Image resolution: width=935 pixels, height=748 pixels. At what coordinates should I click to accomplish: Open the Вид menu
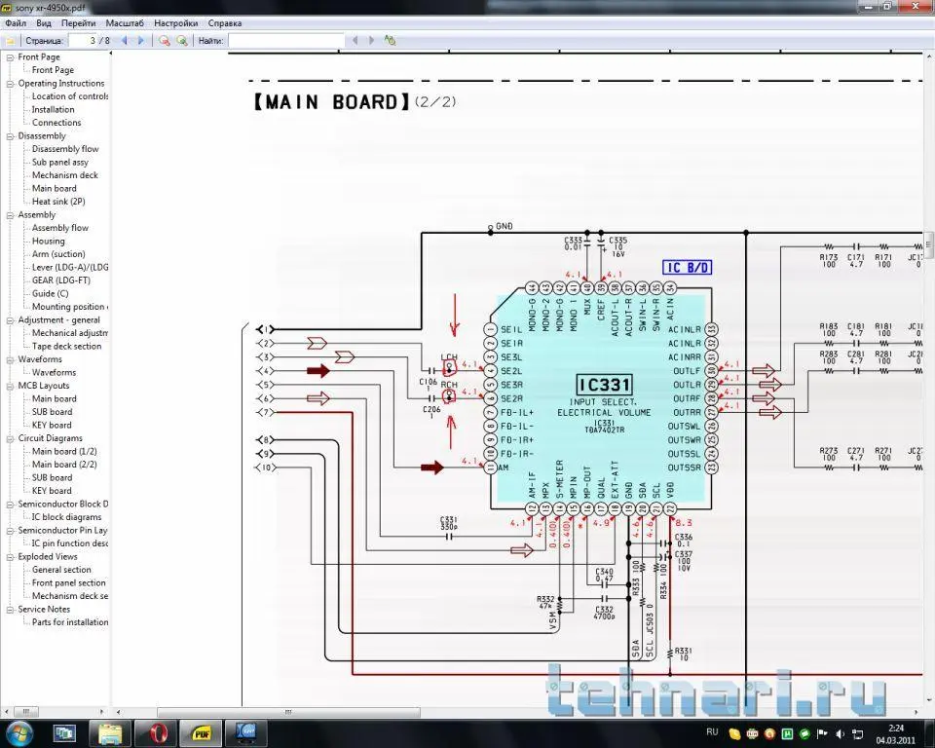point(44,23)
